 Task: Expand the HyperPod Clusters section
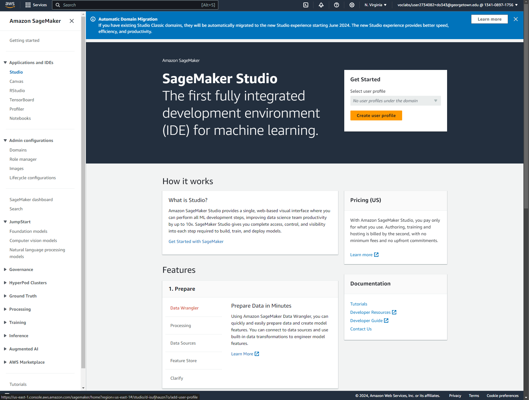click(5, 283)
